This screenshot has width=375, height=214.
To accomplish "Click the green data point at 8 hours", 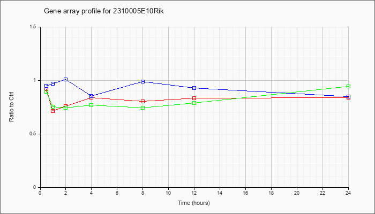I will coord(143,108).
